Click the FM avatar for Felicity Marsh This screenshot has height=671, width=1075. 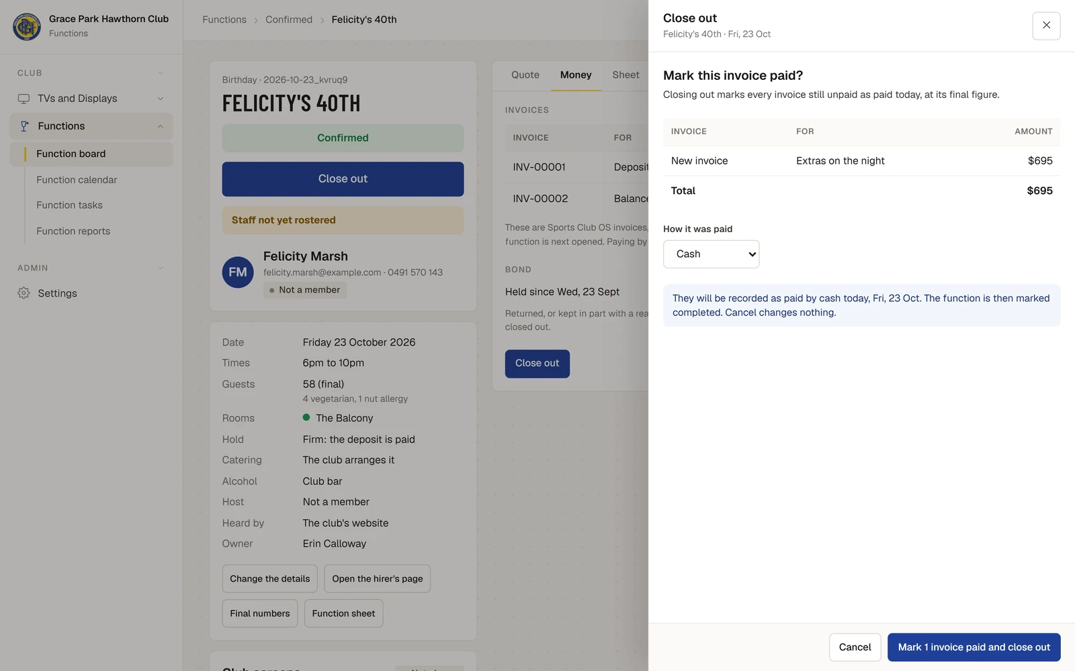click(x=238, y=272)
